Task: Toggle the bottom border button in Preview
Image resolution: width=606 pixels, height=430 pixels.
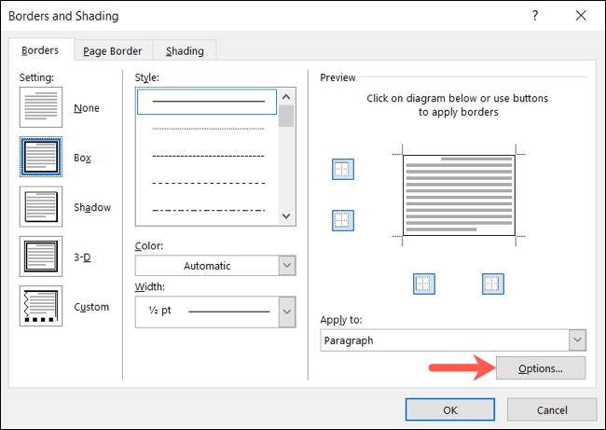Action: pyautogui.click(x=343, y=220)
